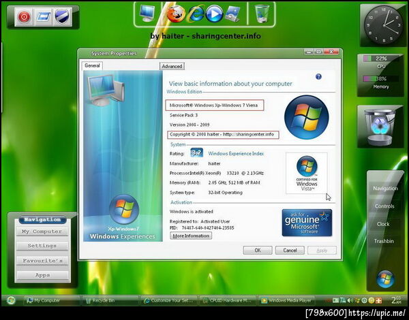Click the More Information button

tap(191, 236)
